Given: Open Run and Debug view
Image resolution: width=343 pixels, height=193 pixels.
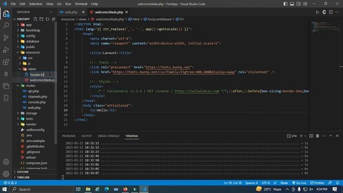Looking at the screenshot, I should click(x=6, y=50).
